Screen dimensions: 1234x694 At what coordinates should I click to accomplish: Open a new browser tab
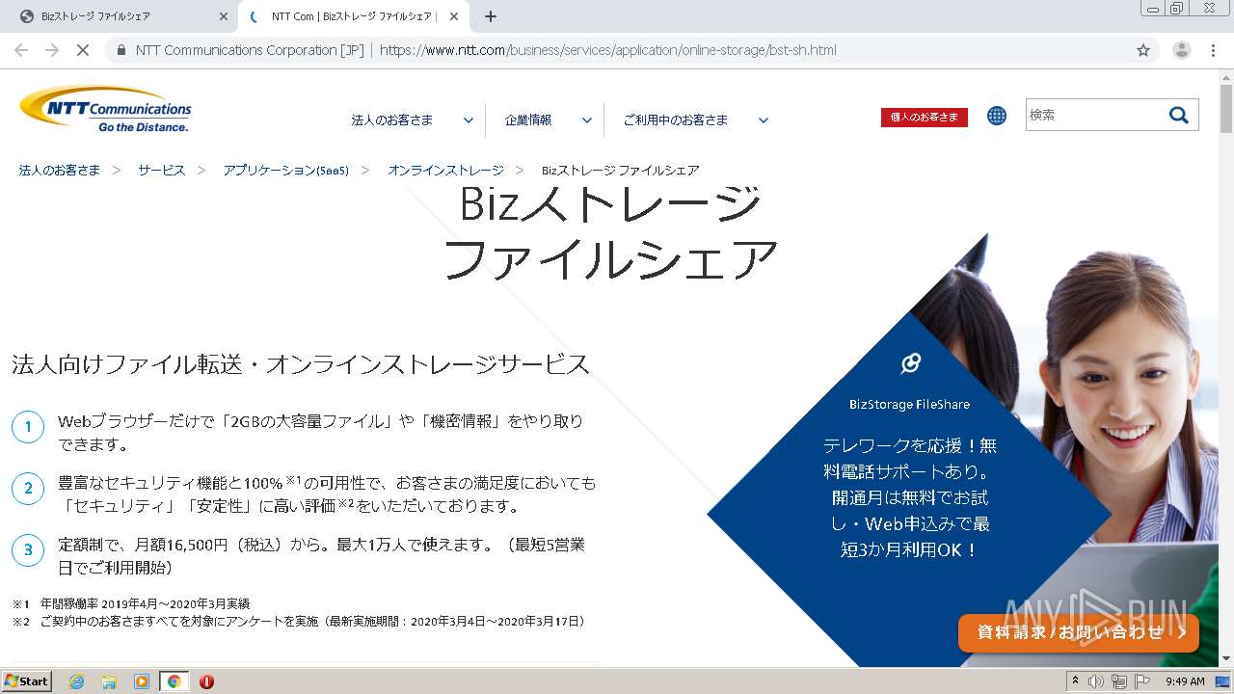tap(491, 16)
